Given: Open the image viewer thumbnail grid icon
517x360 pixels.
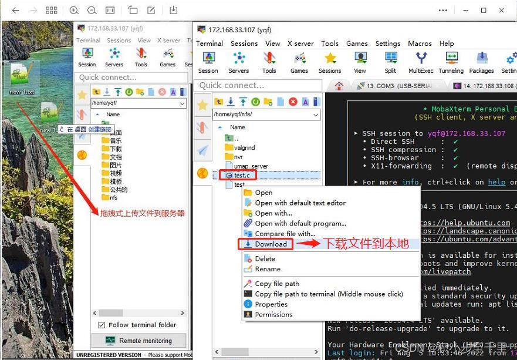Looking at the screenshot, I should tap(52, 10).
